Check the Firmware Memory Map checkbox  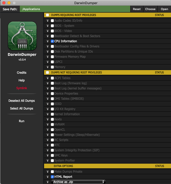click(x=52, y=57)
